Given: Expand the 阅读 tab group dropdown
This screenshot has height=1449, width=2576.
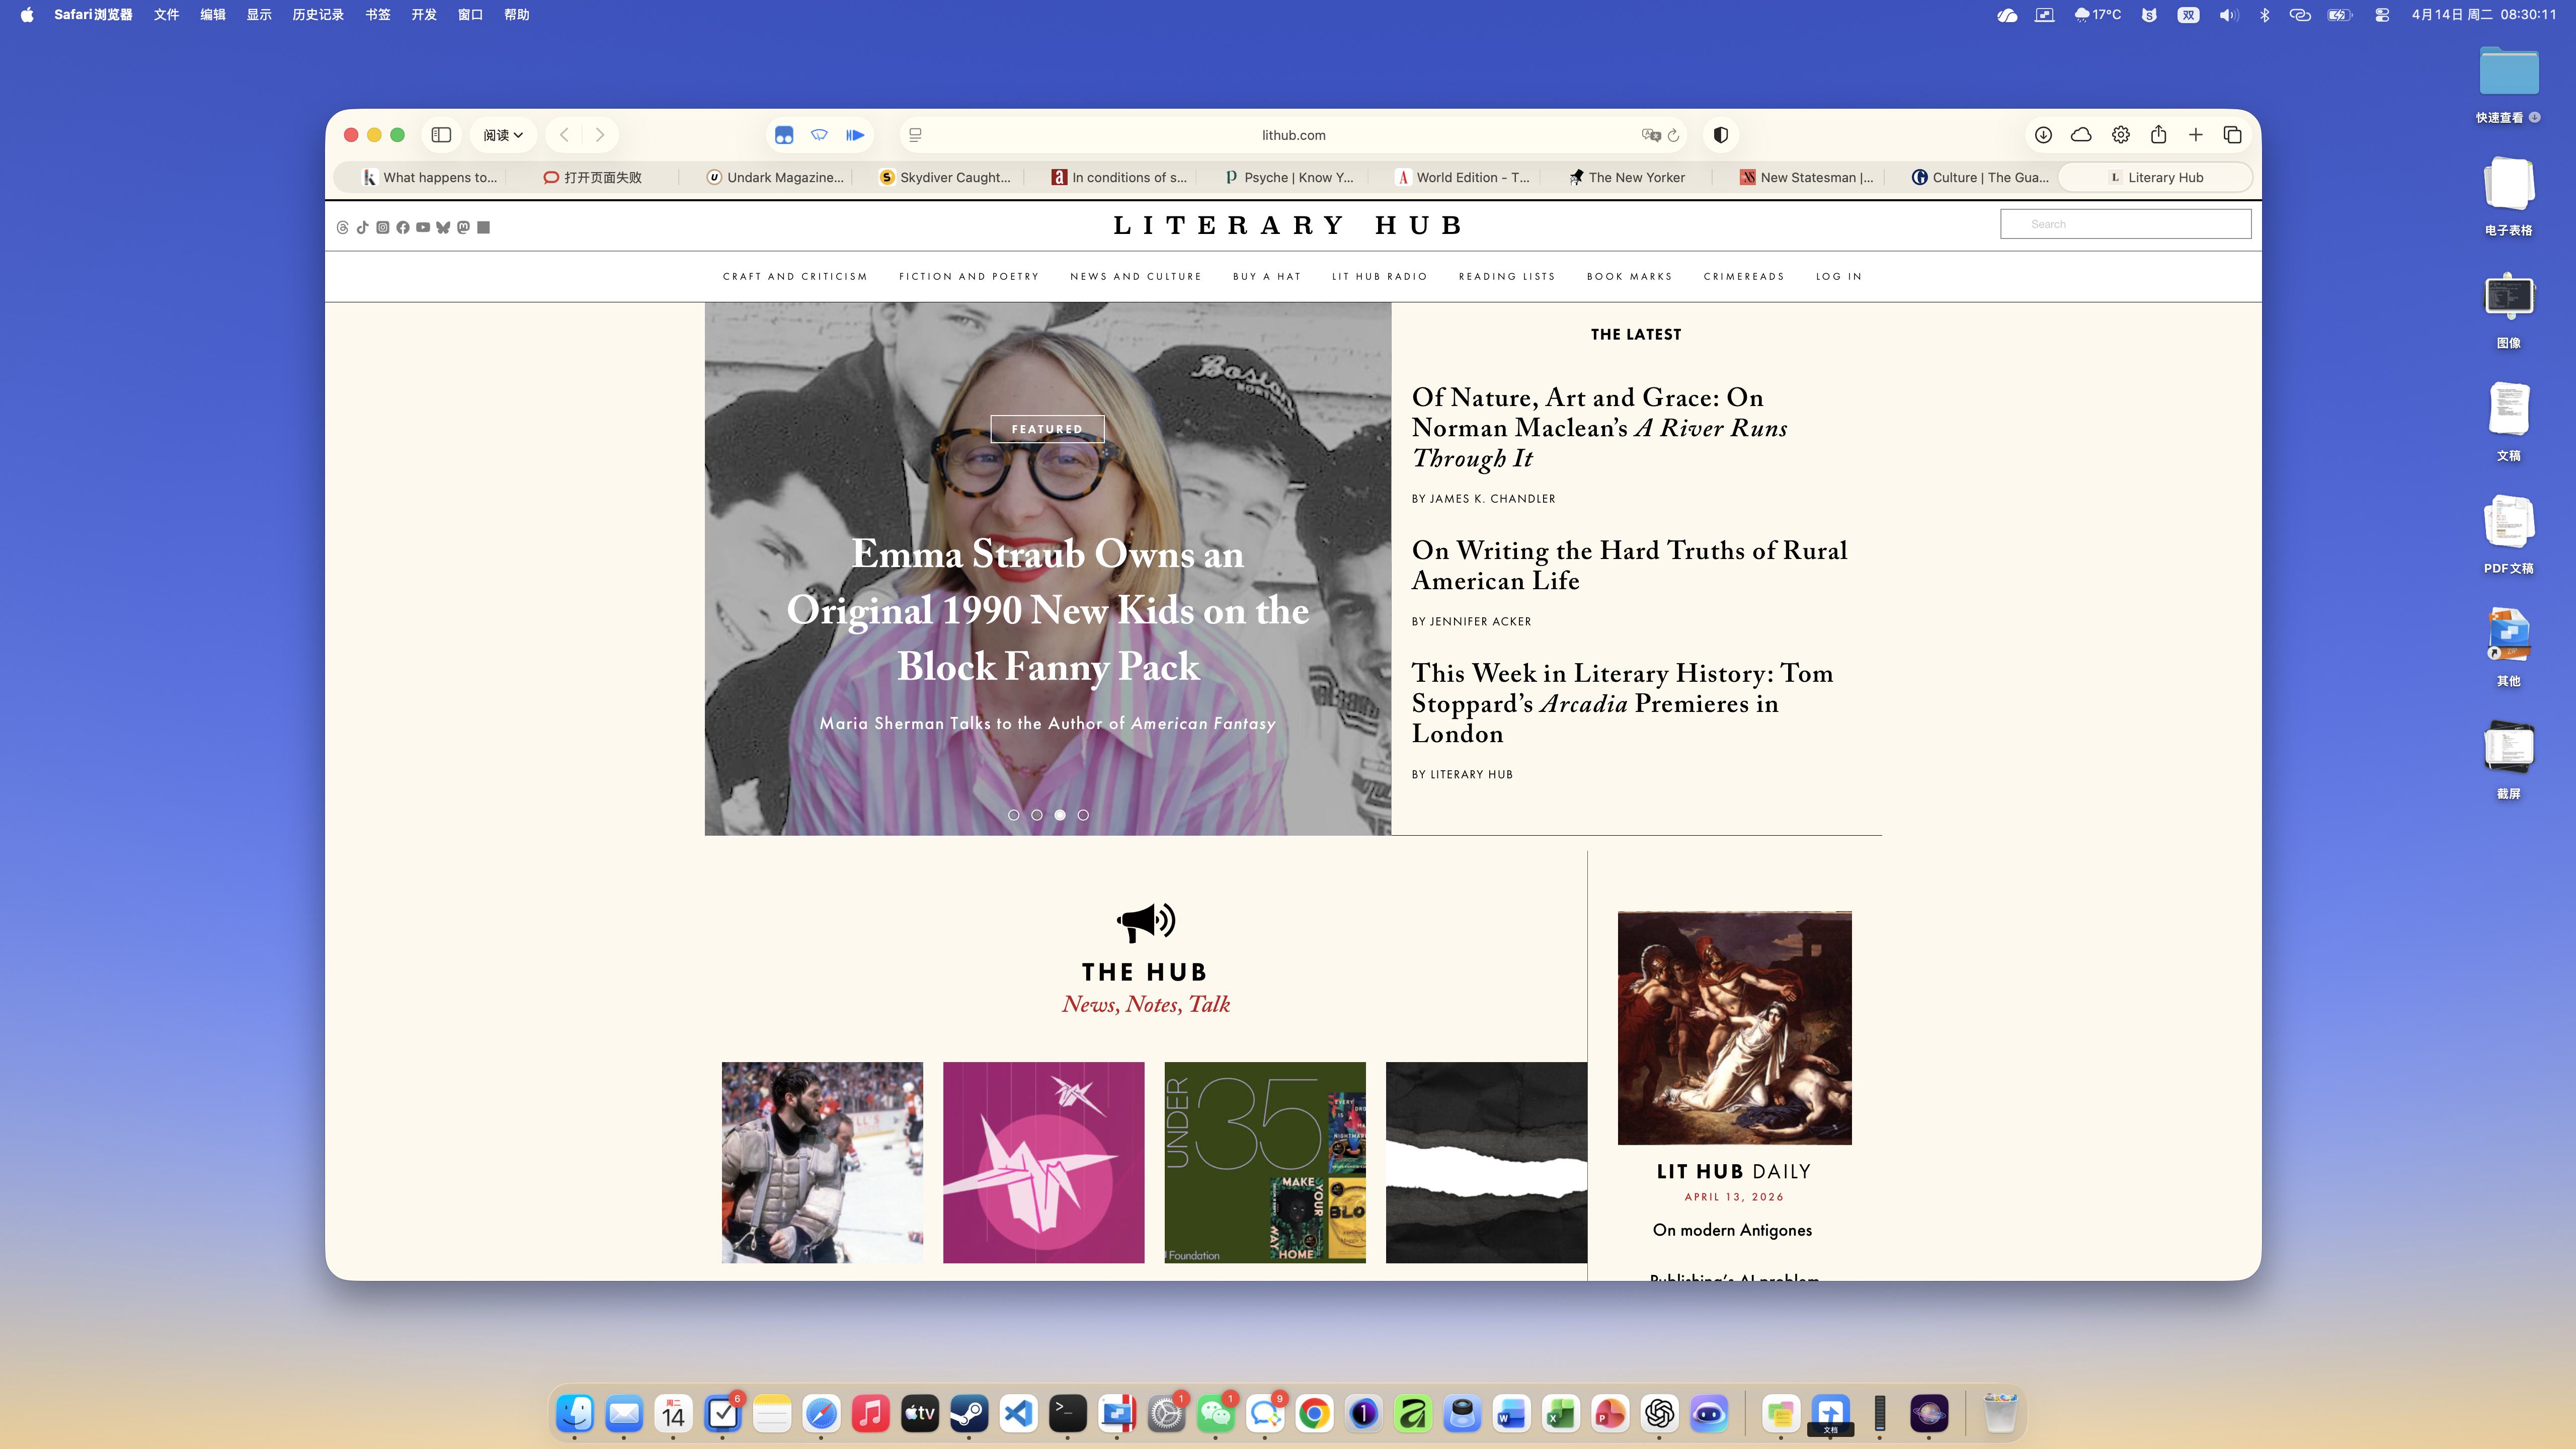Looking at the screenshot, I should [x=503, y=135].
